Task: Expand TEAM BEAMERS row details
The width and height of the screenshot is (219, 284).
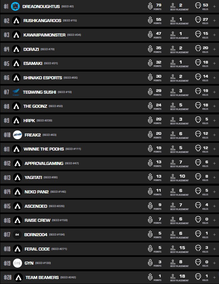Action: [214, 277]
